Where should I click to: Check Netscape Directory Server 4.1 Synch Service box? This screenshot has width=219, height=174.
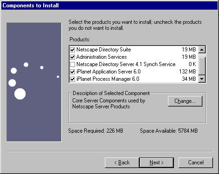72,64
